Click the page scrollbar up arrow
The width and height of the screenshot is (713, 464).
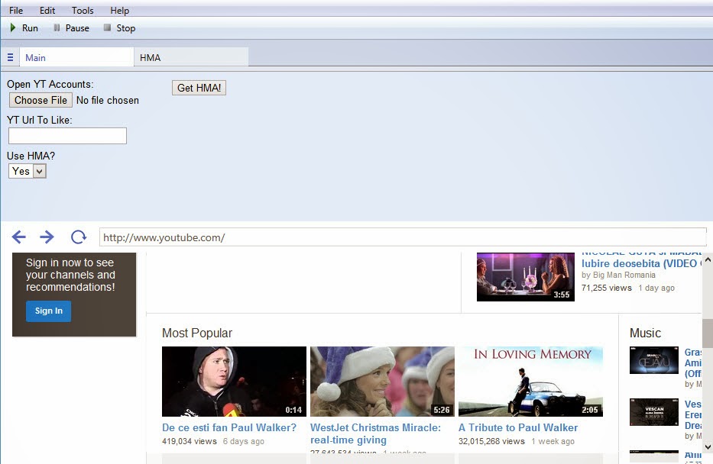[708, 259]
